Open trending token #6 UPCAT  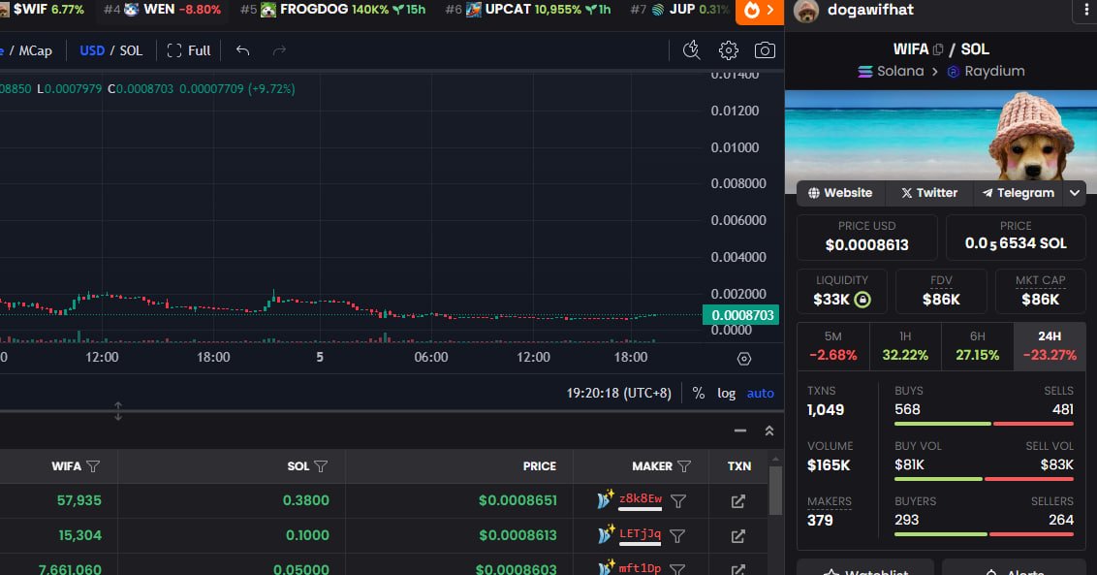(528, 9)
